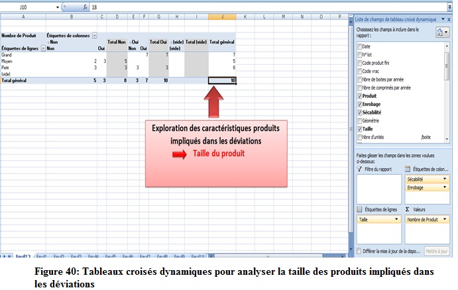Select column header P
This screenshot has height=290, width=458.
[x=340, y=17]
